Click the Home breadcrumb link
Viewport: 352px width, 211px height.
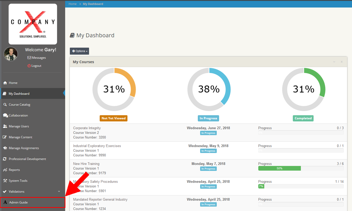(72, 4)
